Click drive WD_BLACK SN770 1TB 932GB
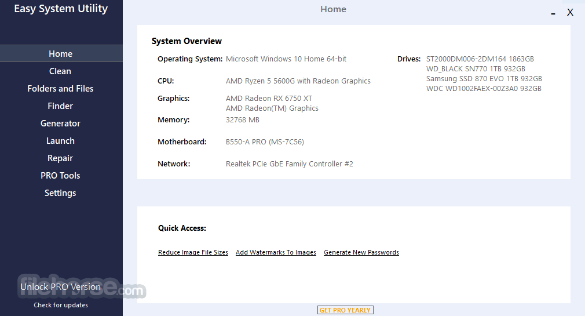Screen dimensions: 585x316 coord(476,69)
